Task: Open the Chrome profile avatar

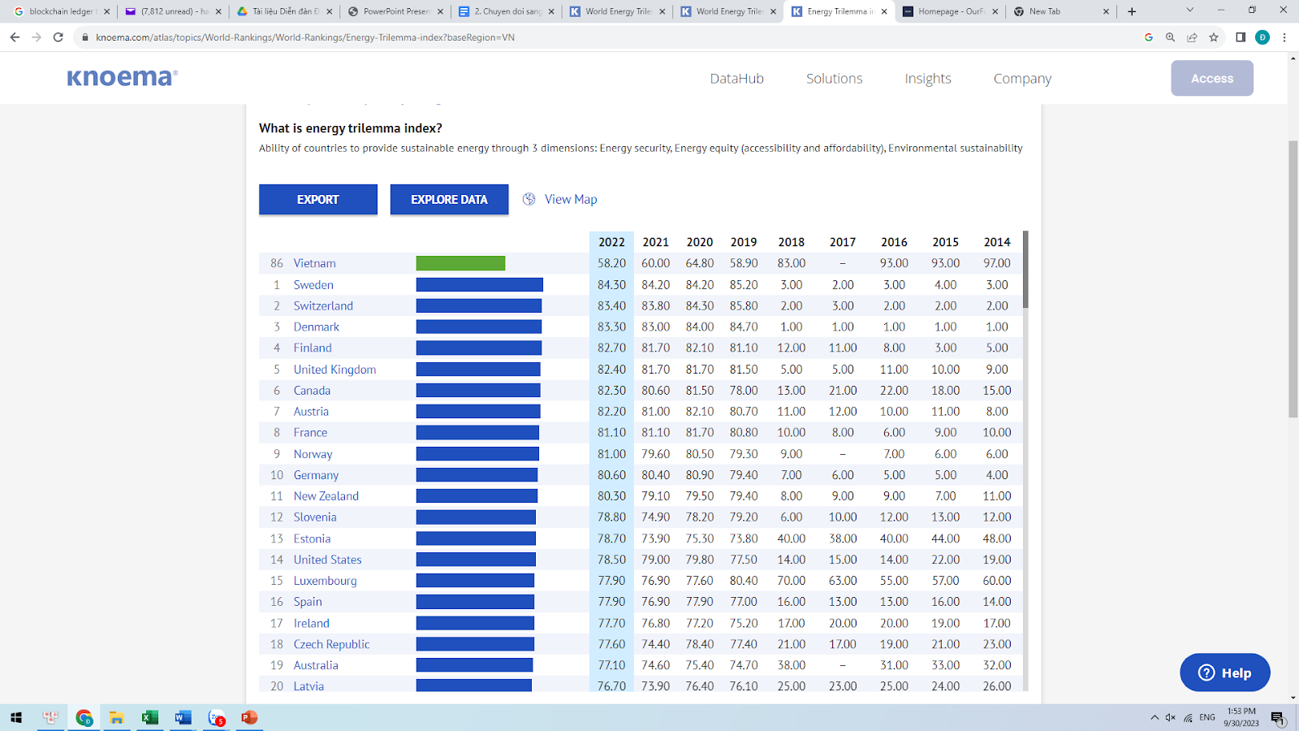Action: coord(1262,37)
